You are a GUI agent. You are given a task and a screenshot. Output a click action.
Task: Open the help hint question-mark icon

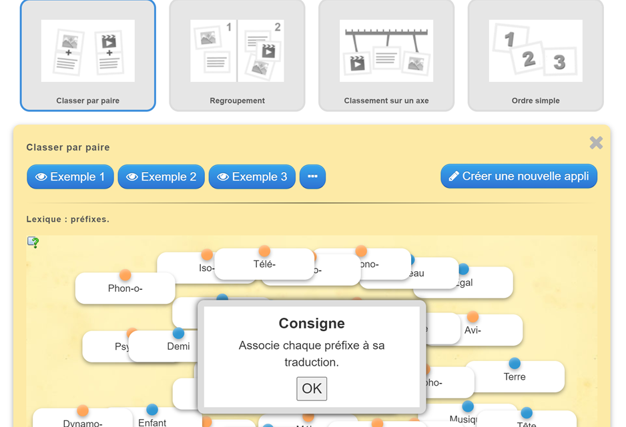tap(33, 242)
